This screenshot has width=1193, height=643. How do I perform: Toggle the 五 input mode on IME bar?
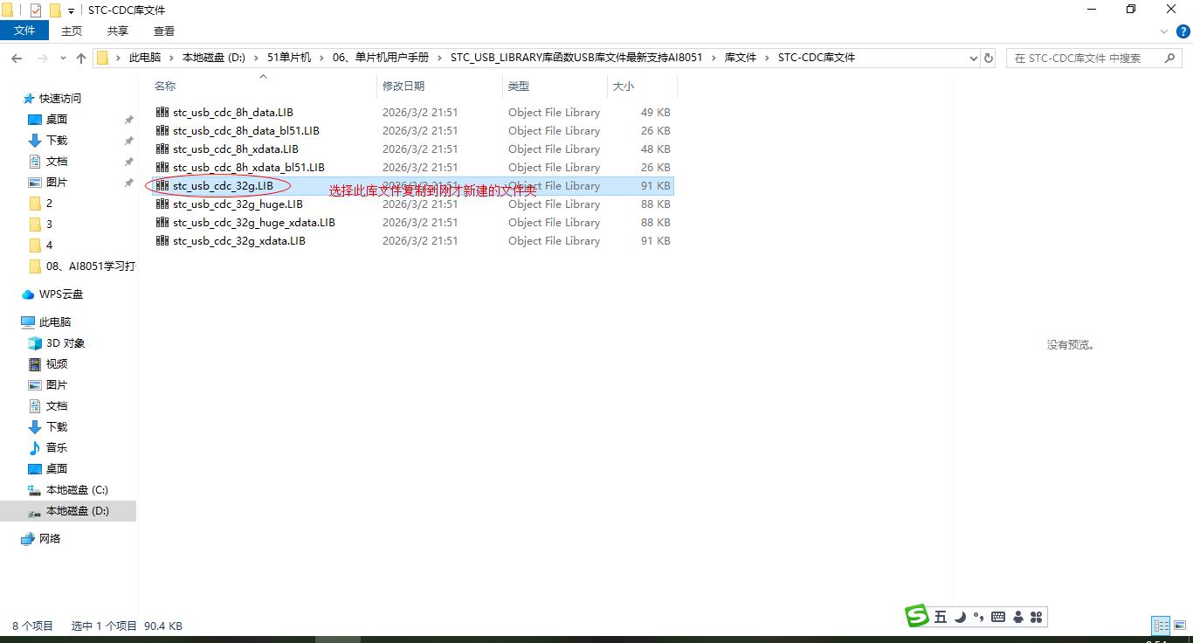(941, 617)
